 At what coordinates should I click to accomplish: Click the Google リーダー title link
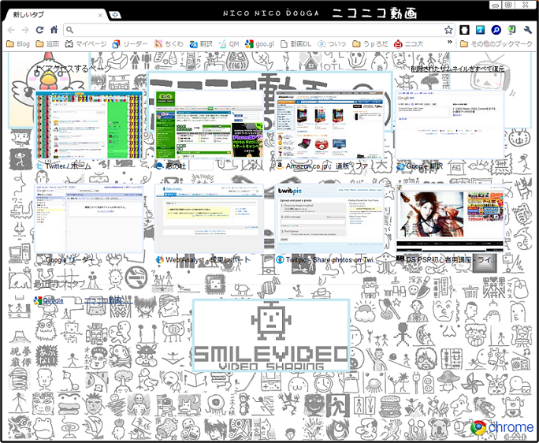pos(69,260)
